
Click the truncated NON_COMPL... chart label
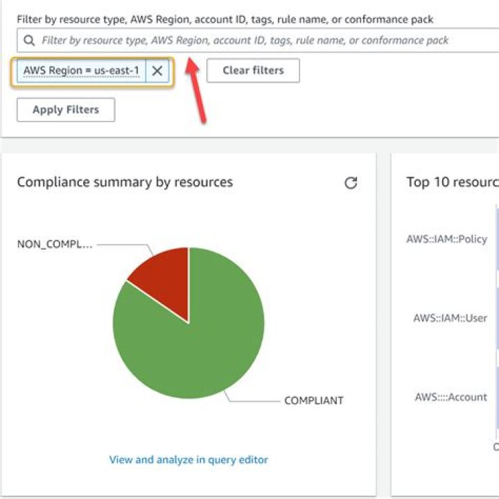click(54, 245)
